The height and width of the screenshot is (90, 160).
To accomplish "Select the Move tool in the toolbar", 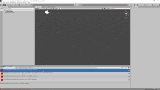I will pyautogui.click(x=5, y=5).
